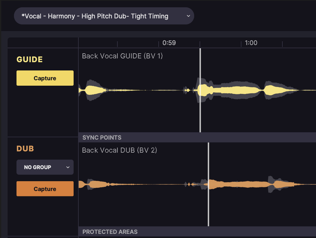Click the PROTECTED AREAS bar label
The width and height of the screenshot is (316, 238).
(110, 232)
